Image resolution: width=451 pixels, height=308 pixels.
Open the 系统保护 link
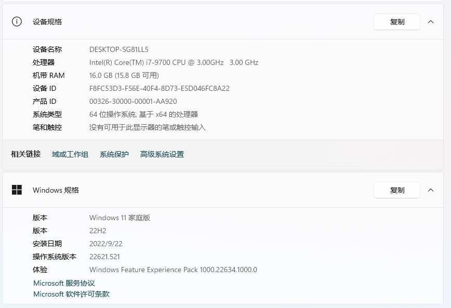(114, 154)
